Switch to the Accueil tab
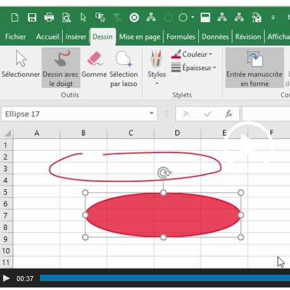This screenshot has width=290, height=290. click(47, 37)
